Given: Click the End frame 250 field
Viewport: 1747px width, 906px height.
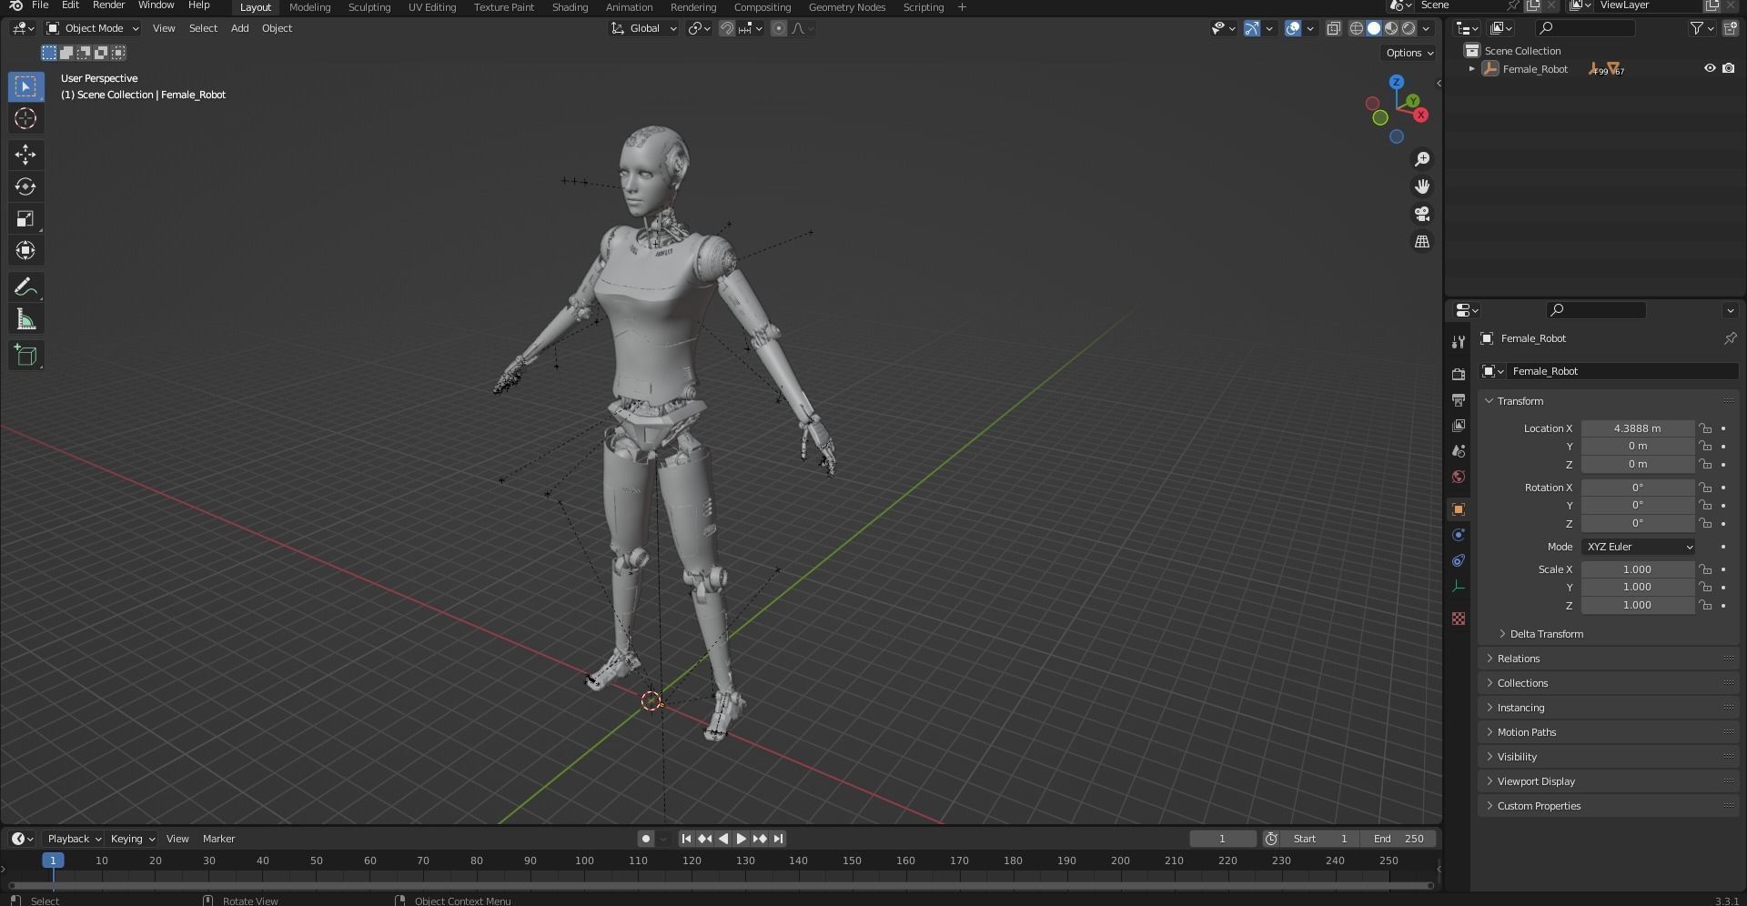Looking at the screenshot, I should (x=1399, y=839).
